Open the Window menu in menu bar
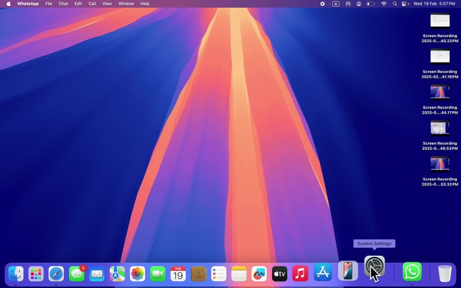 point(126,4)
